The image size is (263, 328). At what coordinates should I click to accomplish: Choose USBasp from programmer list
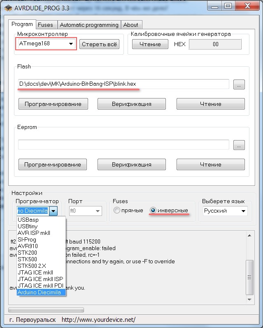click(x=28, y=220)
